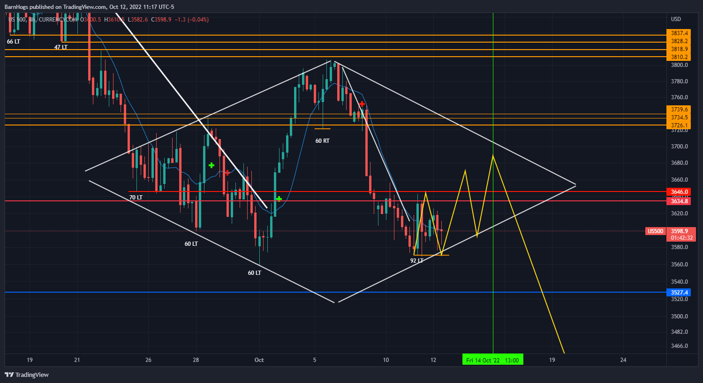Click the TradingView logo in the footer

[27, 375]
